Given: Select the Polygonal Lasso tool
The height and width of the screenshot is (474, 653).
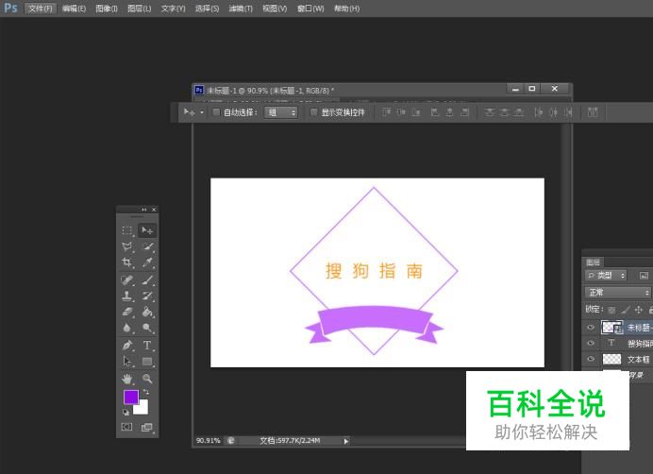Looking at the screenshot, I should (127, 246).
